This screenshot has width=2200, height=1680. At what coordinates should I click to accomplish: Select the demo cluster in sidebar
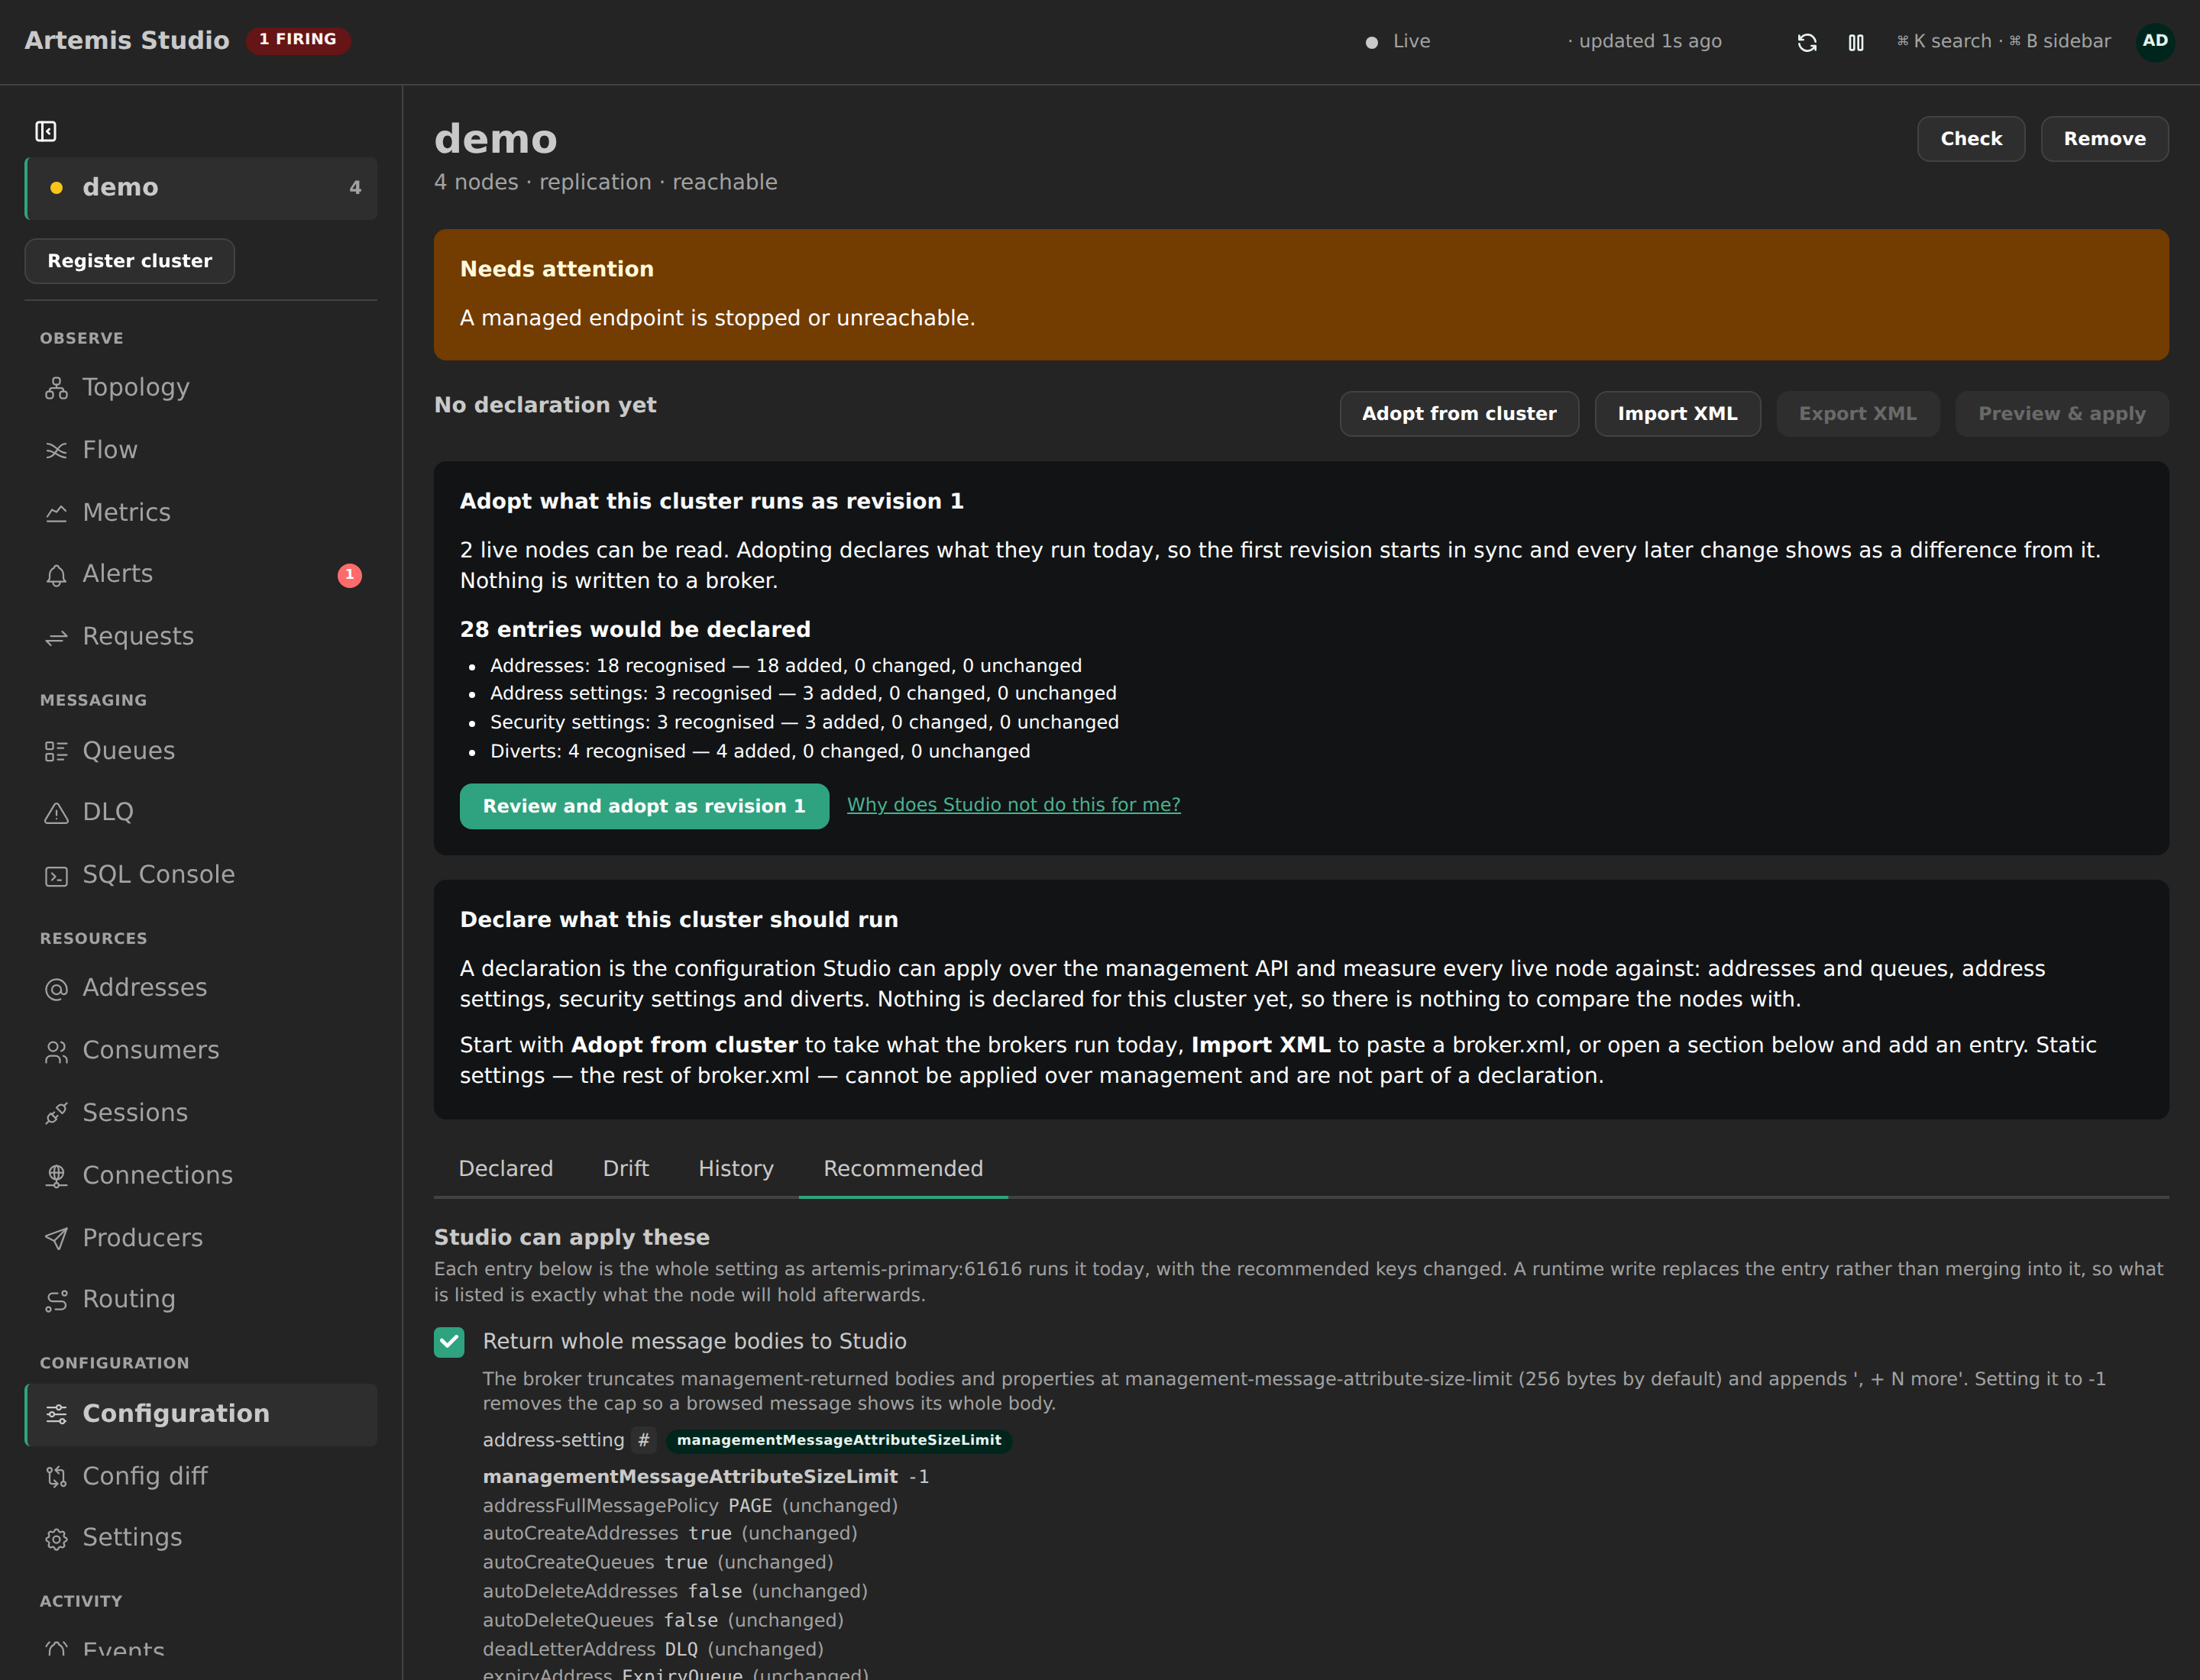(x=201, y=188)
